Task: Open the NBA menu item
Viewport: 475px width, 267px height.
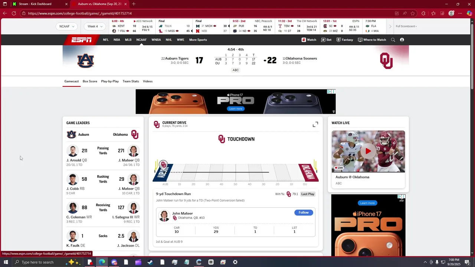Action: [117, 40]
